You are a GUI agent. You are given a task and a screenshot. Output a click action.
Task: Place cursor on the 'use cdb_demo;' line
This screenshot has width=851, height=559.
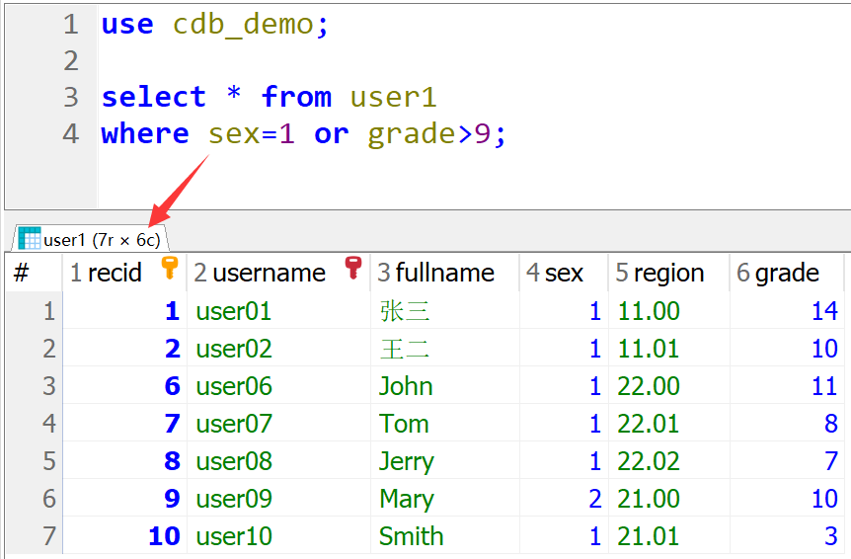pyautogui.click(x=215, y=25)
